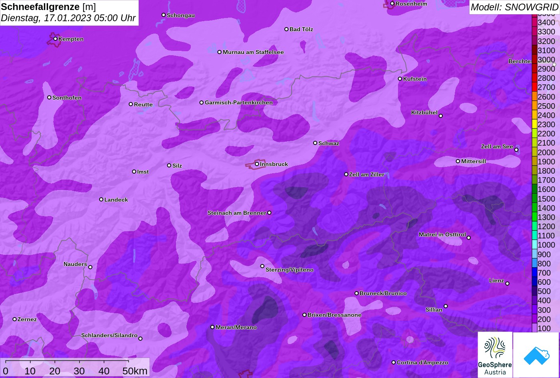Click the Sterzing/Vipiteno marker
This screenshot has height=378, width=560.
coord(262,266)
